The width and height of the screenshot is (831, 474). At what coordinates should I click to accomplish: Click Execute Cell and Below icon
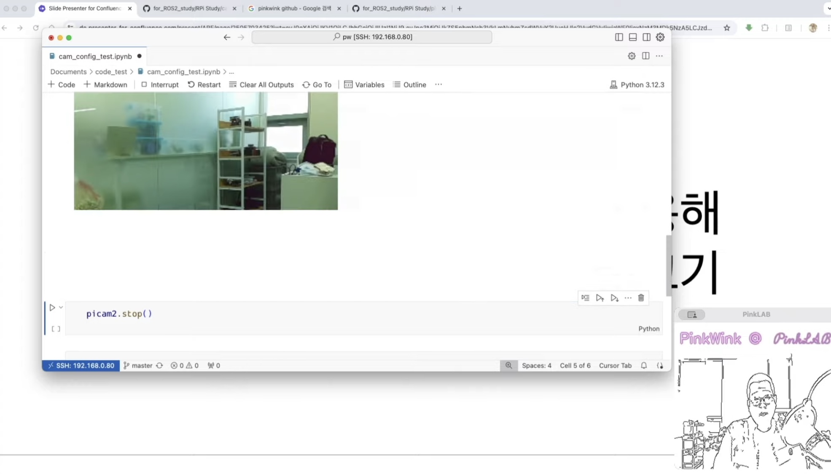pos(614,298)
